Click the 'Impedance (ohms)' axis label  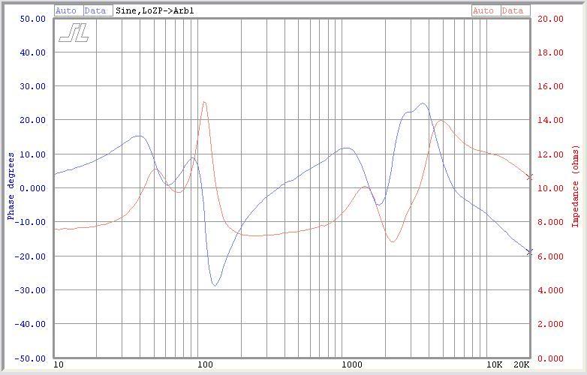click(575, 186)
